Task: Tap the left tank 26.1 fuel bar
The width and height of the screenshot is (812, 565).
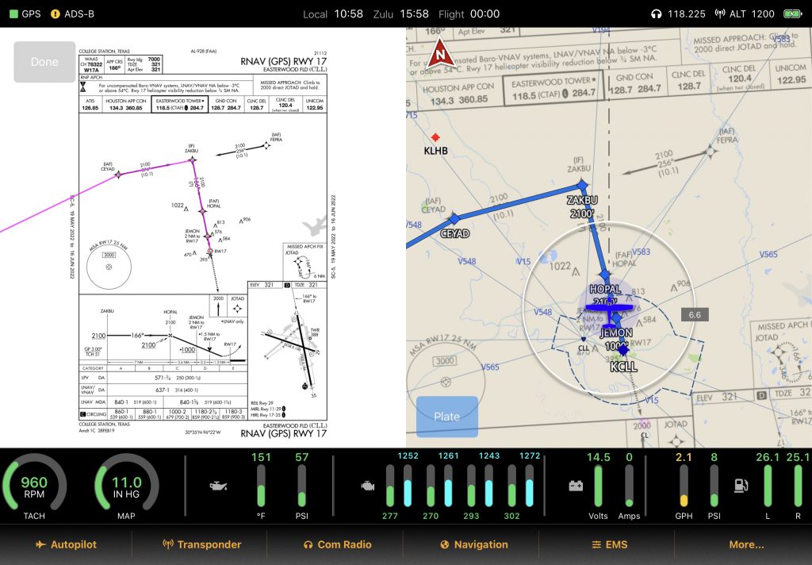Action: [x=768, y=486]
